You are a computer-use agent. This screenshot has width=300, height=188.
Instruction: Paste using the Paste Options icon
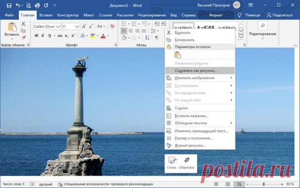177,55
